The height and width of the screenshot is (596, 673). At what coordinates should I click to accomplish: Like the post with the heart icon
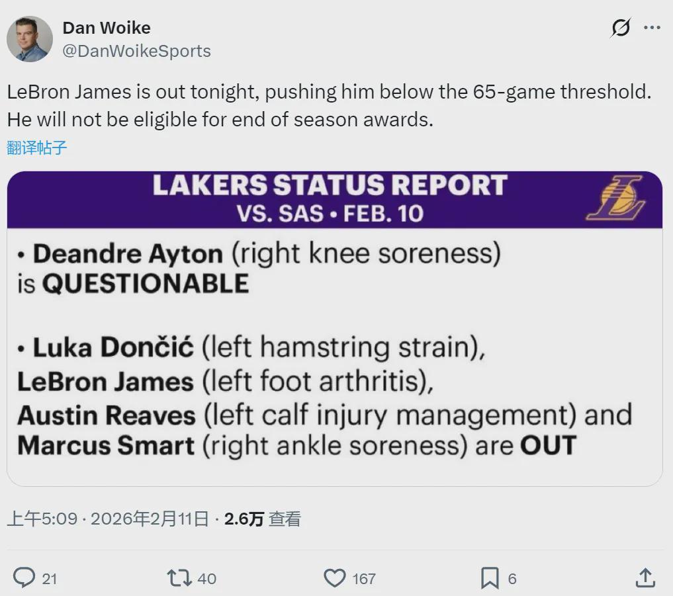click(x=334, y=578)
